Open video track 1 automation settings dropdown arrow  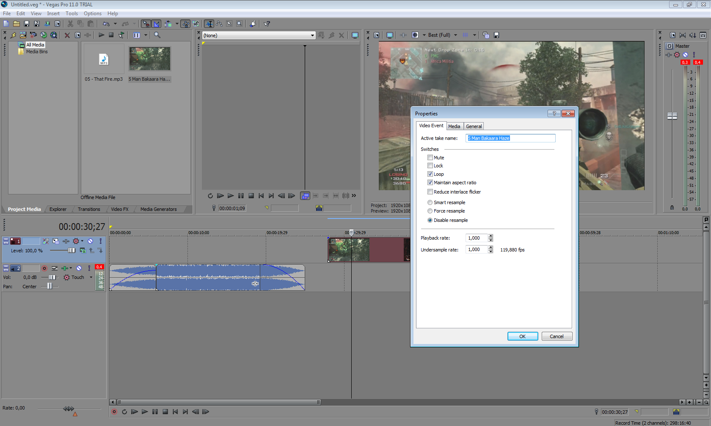[82, 241]
